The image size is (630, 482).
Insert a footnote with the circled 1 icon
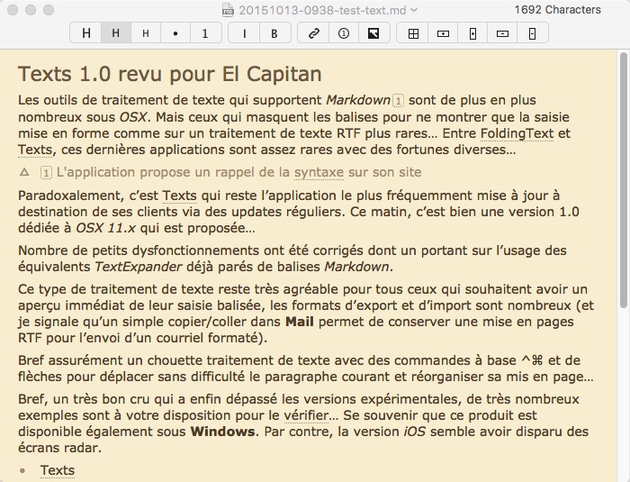click(x=344, y=33)
